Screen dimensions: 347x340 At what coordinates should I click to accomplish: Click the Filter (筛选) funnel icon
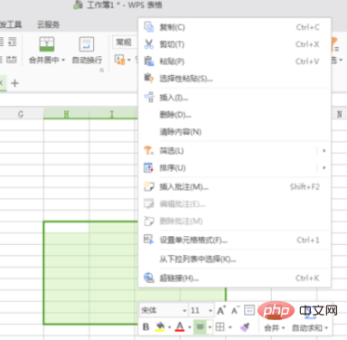click(149, 150)
